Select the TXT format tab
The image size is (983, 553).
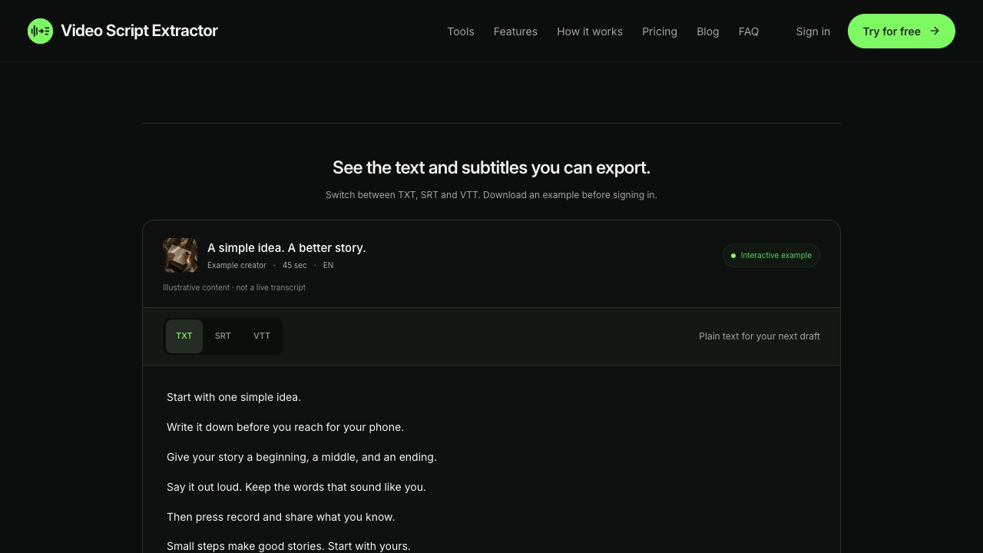coord(184,336)
